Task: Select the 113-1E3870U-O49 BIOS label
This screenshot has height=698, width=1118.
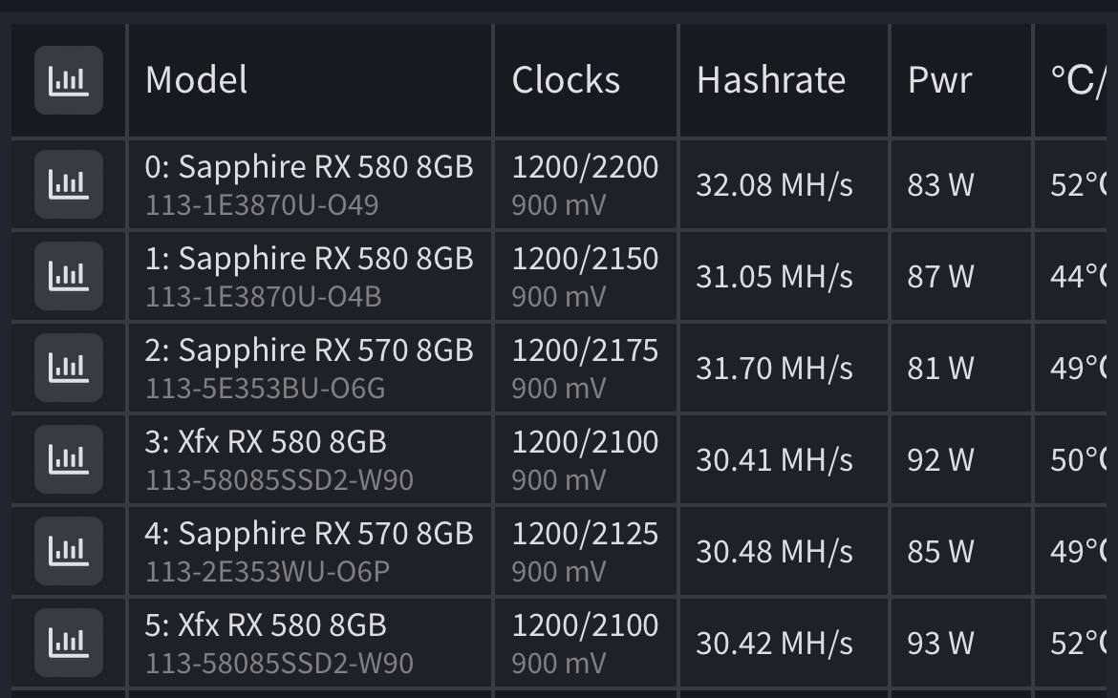Action: click(x=262, y=205)
